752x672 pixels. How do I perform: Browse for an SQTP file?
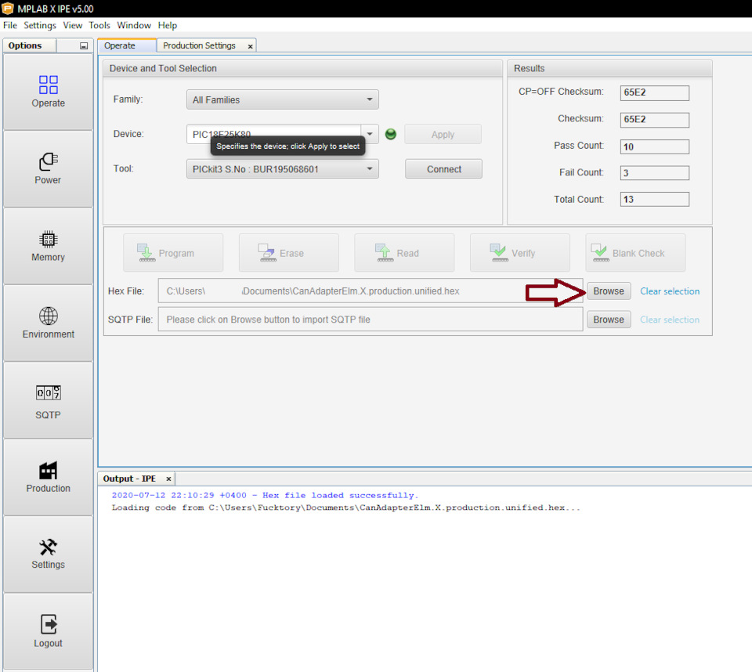(x=609, y=320)
